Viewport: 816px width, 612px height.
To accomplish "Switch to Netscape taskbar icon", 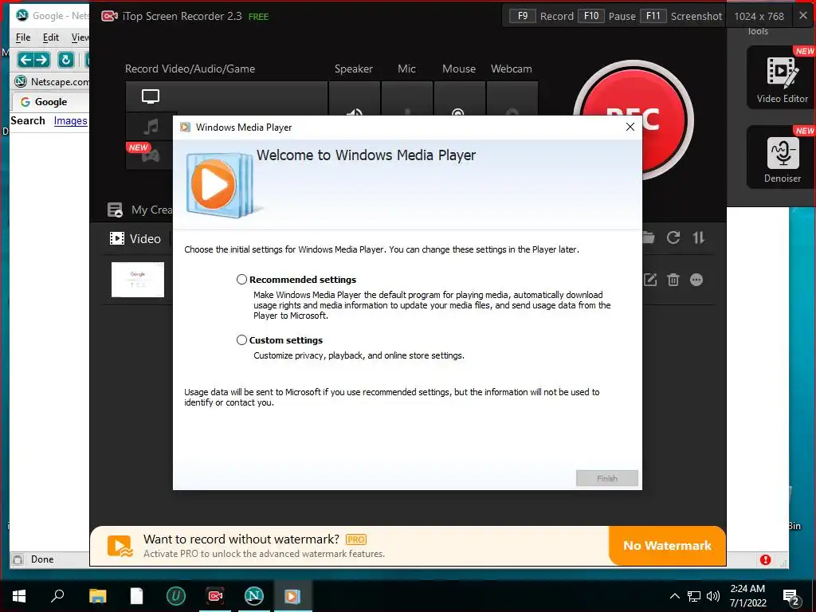I will point(254,596).
